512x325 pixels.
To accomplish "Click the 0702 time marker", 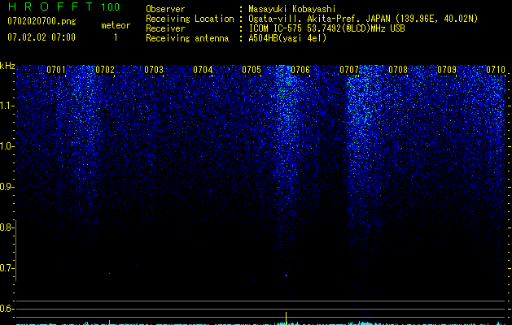I will tap(105, 70).
